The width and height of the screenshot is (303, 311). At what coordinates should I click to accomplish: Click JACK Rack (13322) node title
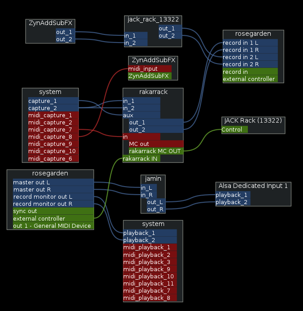(x=253, y=120)
